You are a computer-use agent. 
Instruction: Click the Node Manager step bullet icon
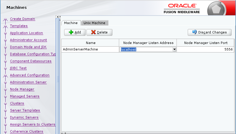click(5, 90)
